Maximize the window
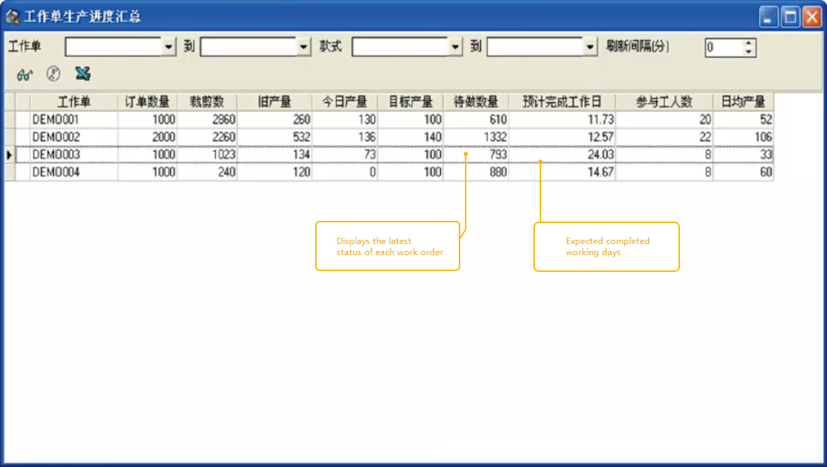This screenshot has height=467, width=827. [x=790, y=17]
